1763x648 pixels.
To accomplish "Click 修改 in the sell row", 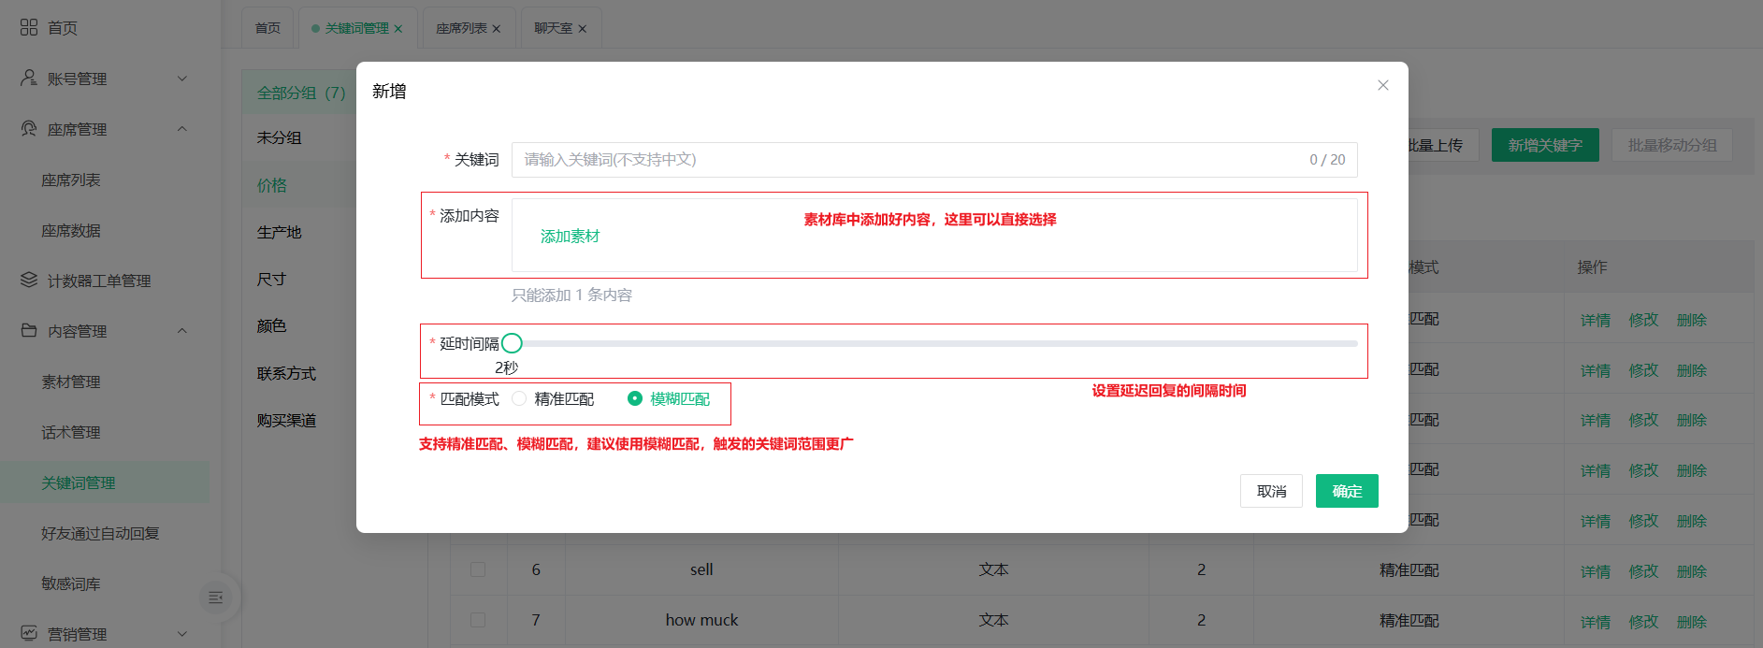I will coord(1643,571).
